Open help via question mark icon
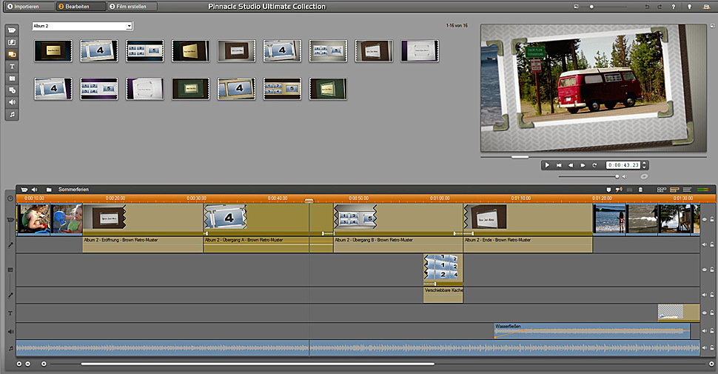 (673, 7)
